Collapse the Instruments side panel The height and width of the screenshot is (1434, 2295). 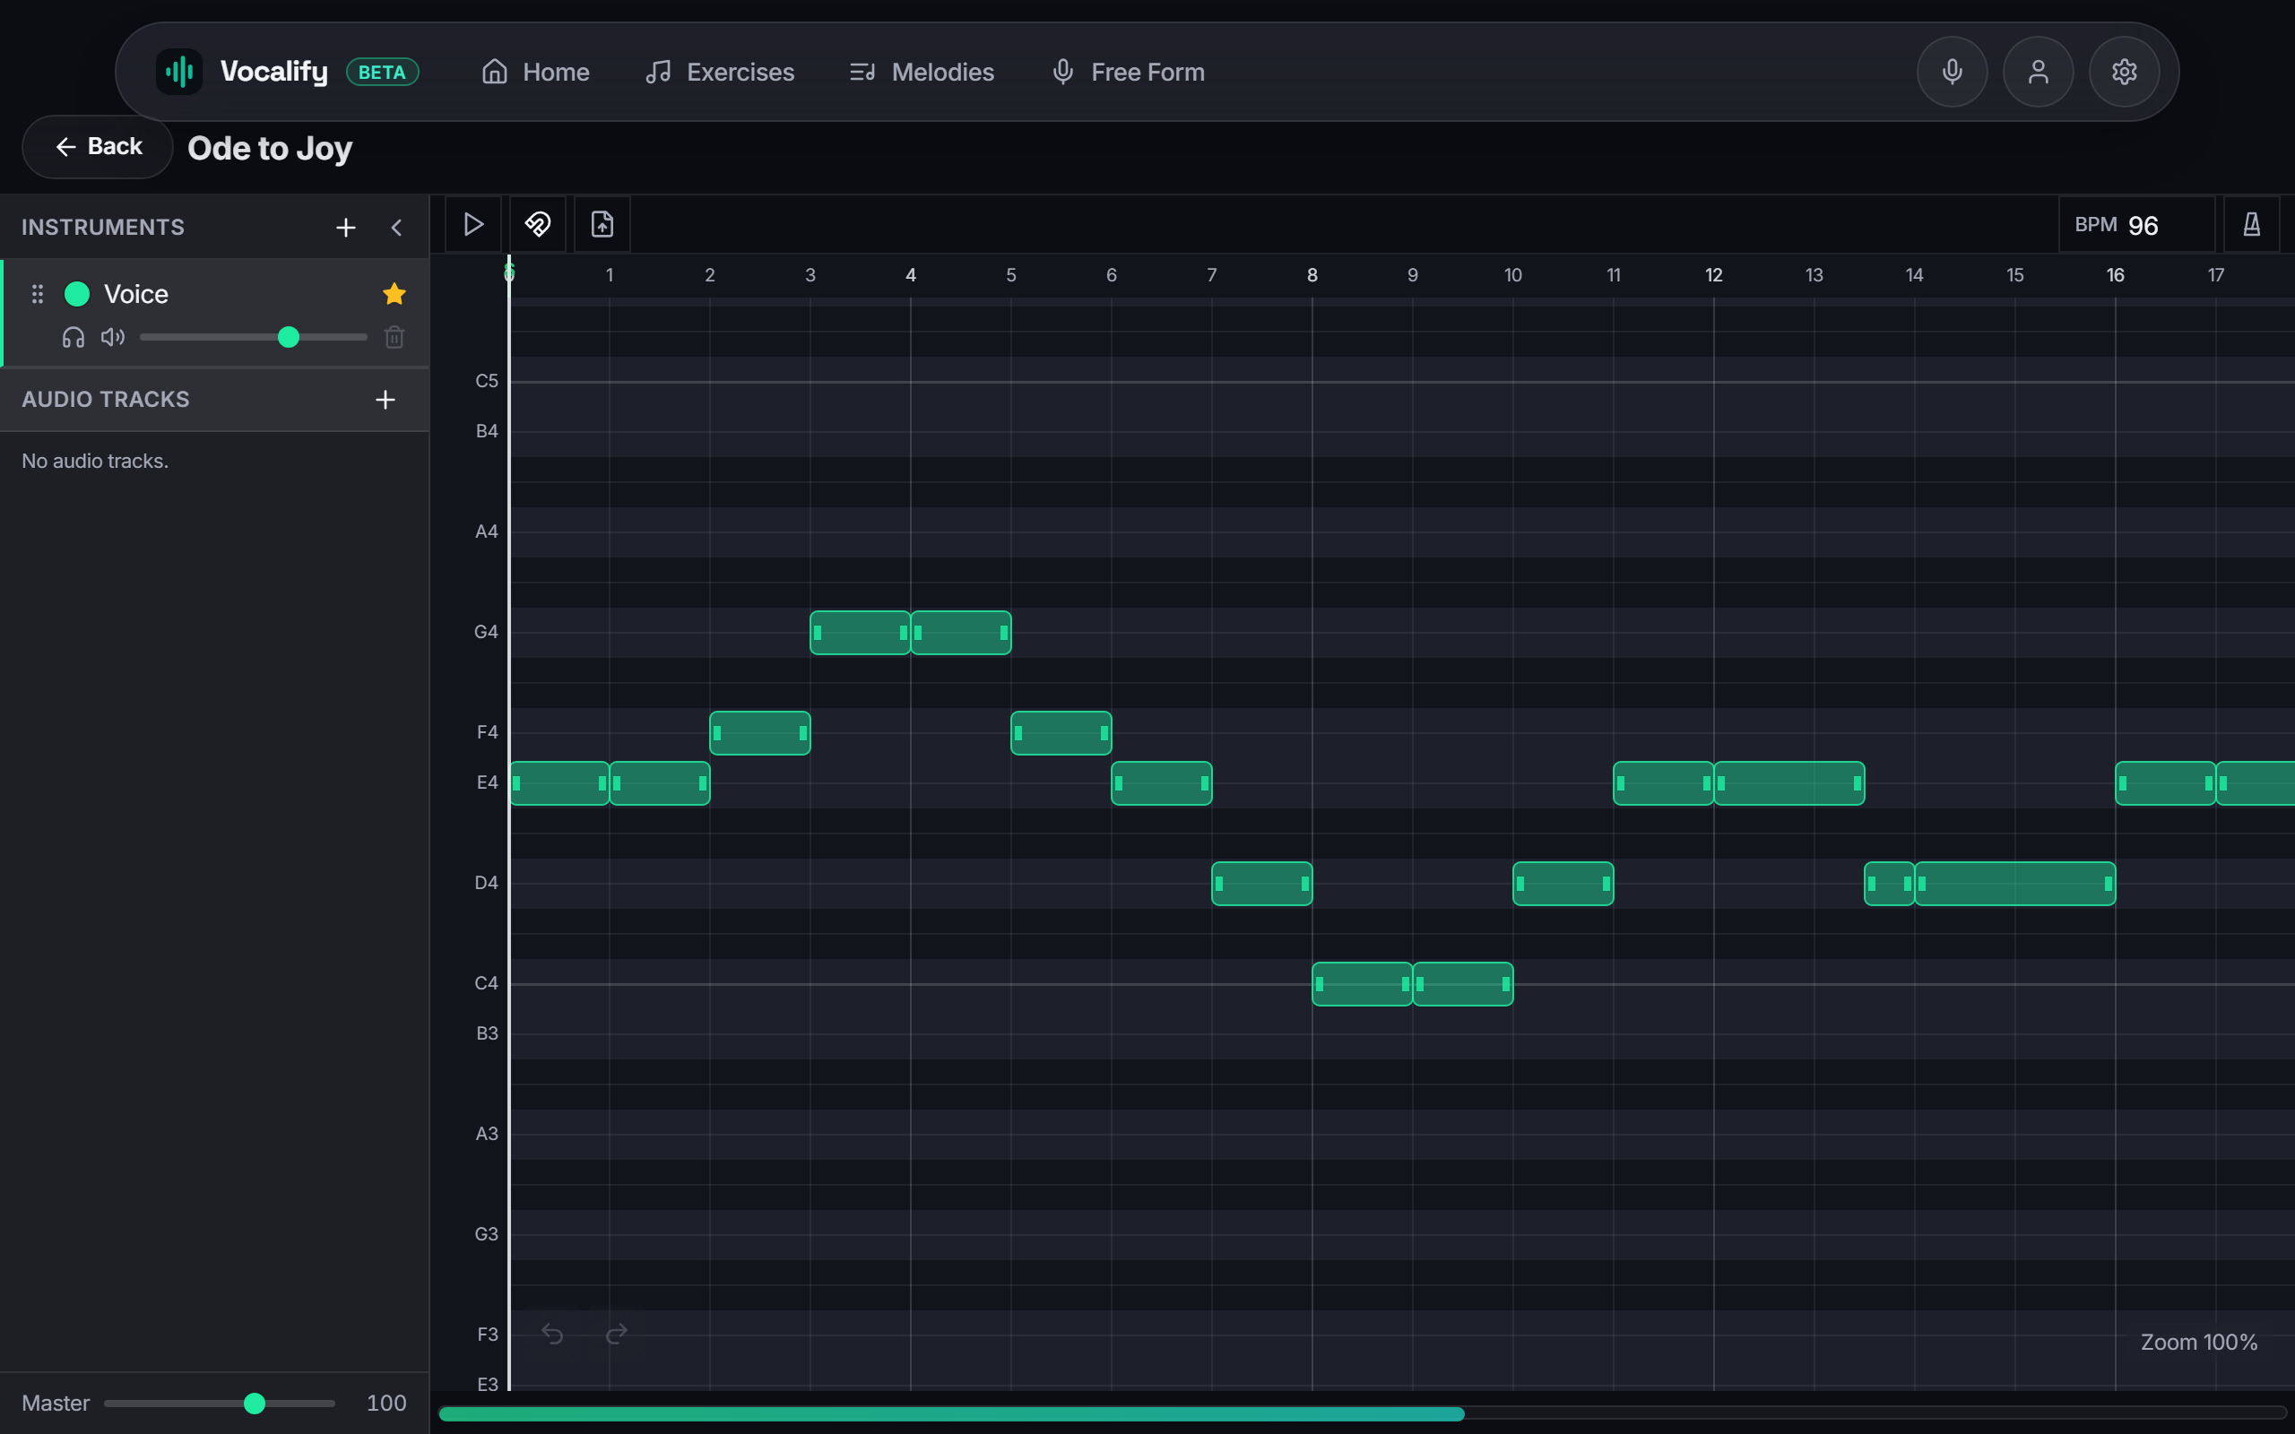point(396,228)
